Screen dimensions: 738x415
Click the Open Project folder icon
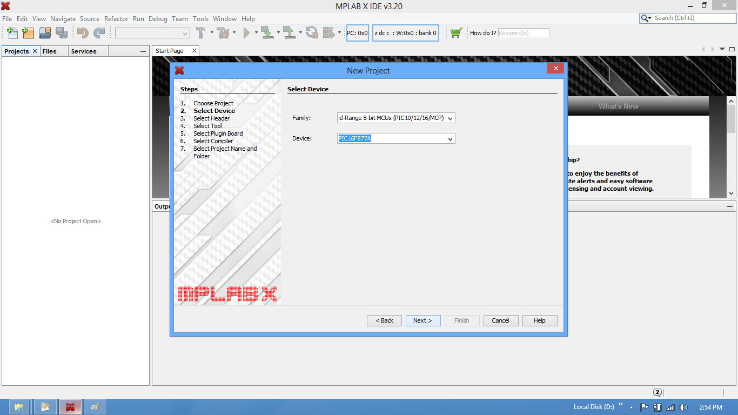point(45,33)
